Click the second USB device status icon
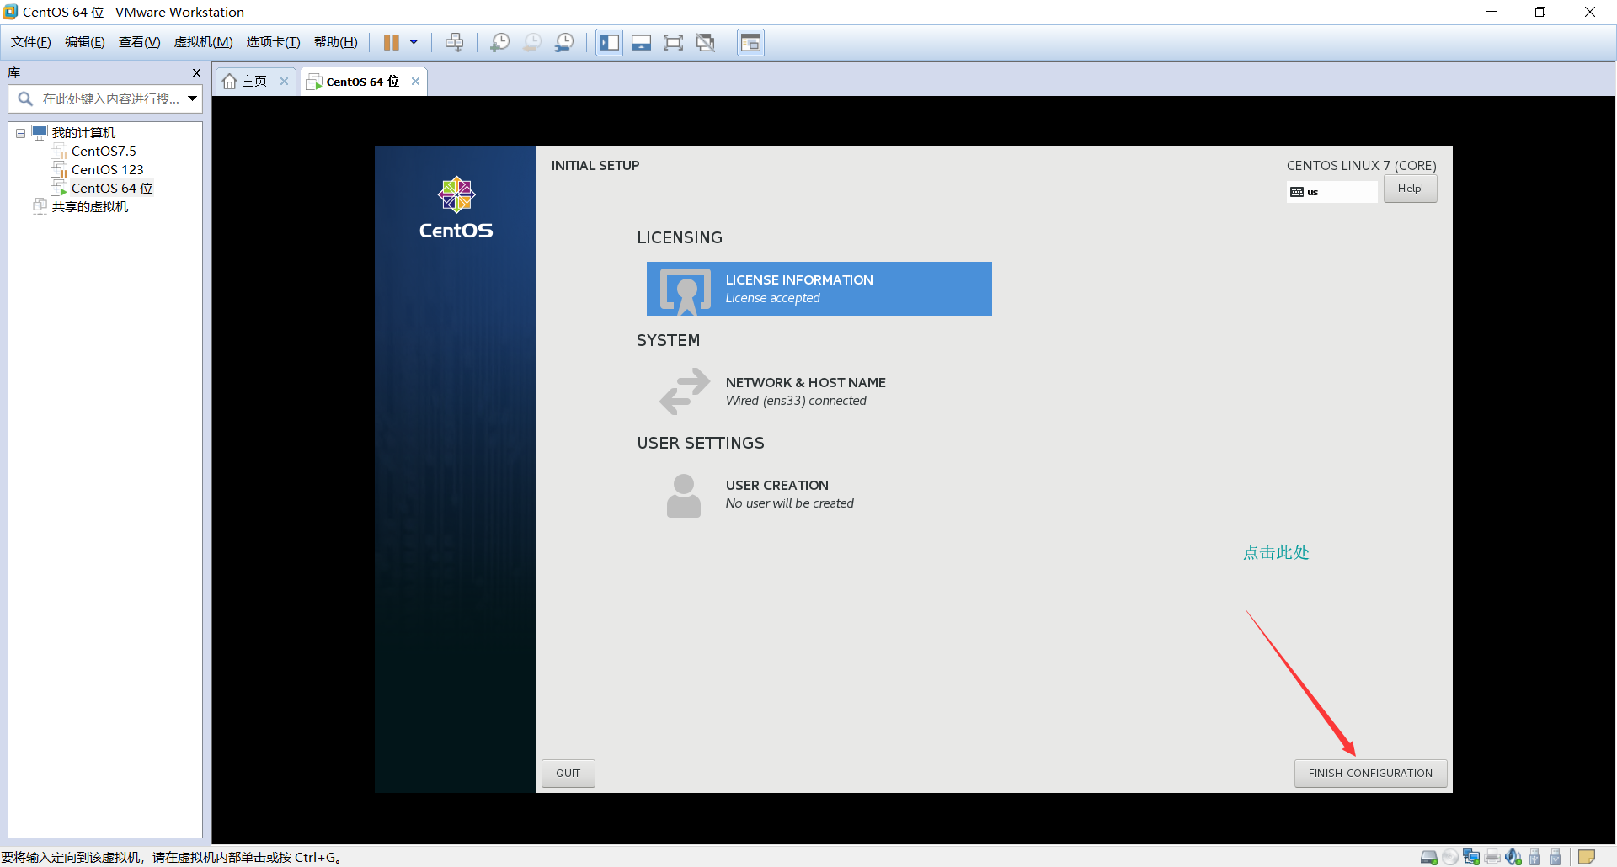 pyautogui.click(x=1556, y=857)
